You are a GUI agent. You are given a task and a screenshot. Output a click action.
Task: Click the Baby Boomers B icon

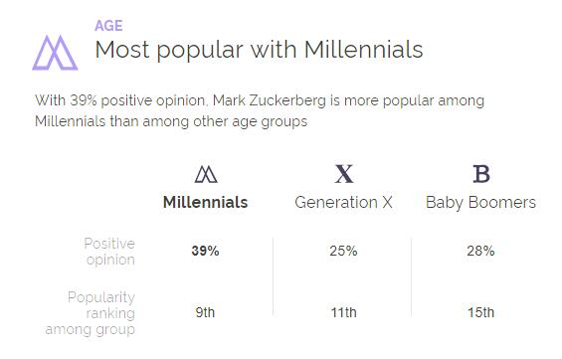[481, 174]
